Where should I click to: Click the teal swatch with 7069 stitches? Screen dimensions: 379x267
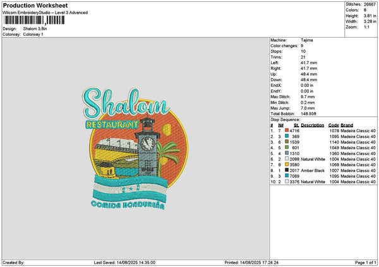pyautogui.click(x=287, y=176)
